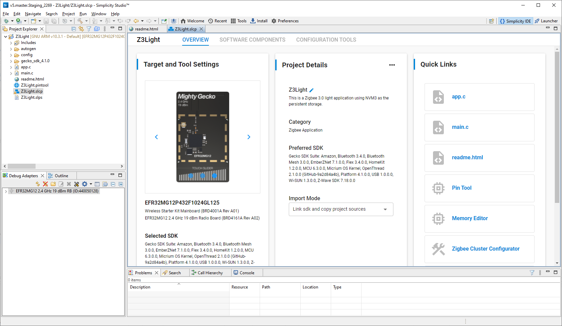
Task: Switch to the Software Components tab
Action: [x=252, y=40]
